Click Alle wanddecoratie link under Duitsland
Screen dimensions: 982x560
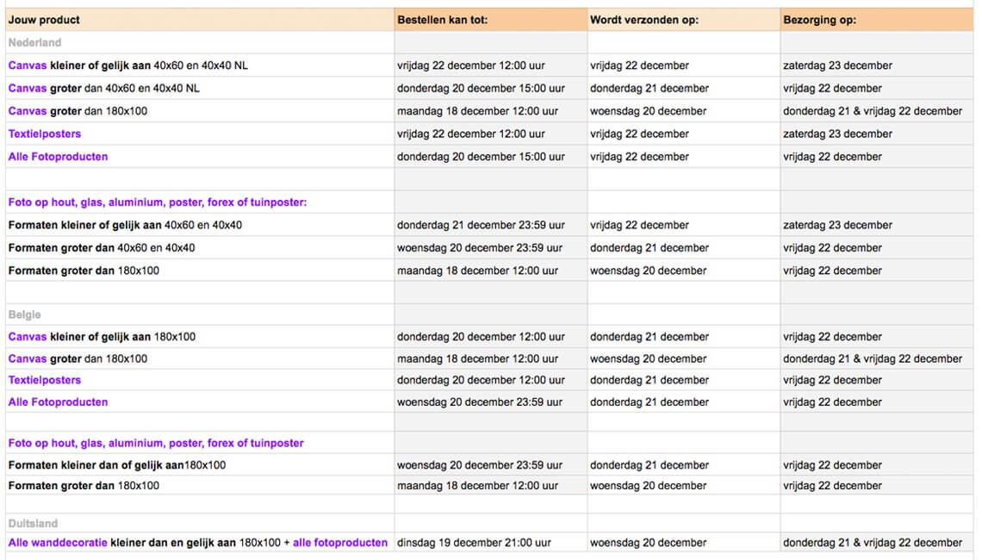58,543
